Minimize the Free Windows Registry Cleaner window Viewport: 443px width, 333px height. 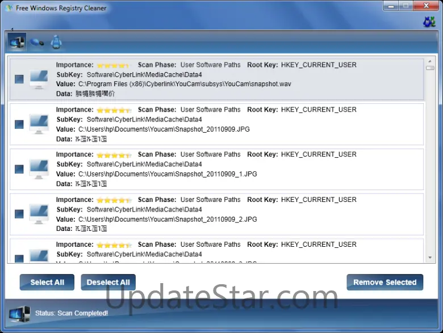point(391,6)
